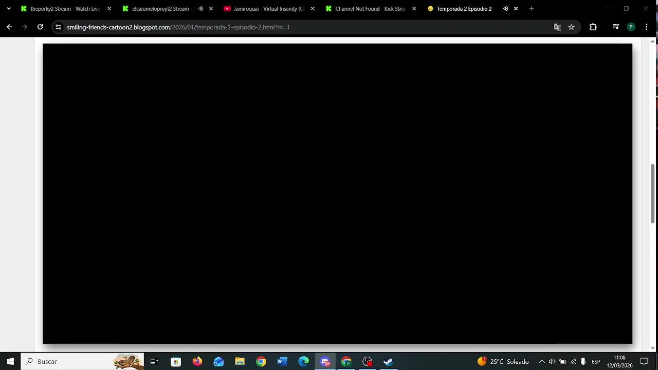Close the elcarameloproyt2 Stream tab

pos(211,9)
